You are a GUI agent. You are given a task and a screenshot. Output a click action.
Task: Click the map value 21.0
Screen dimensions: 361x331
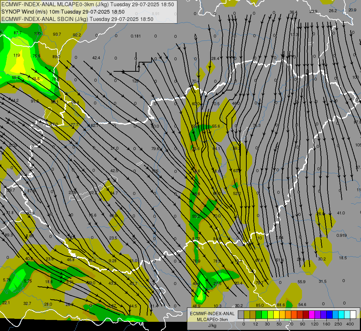click(114, 148)
